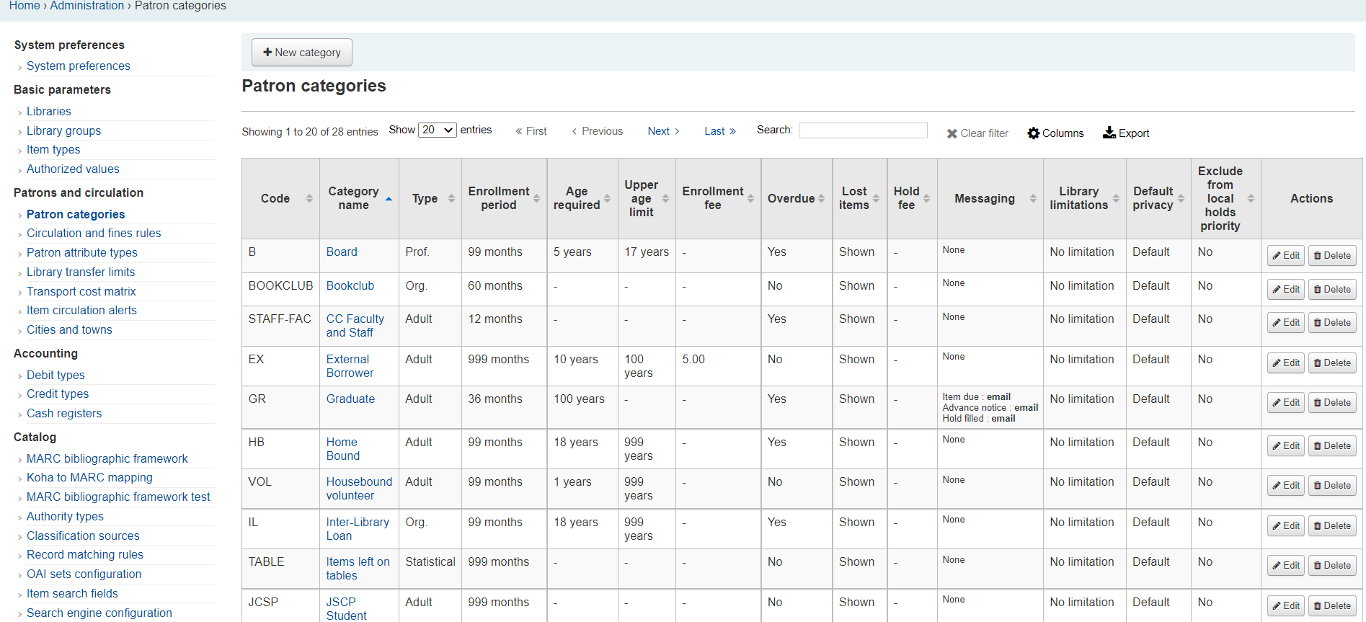This screenshot has height=622, width=1366.
Task: Click the Clear filter X icon
Action: point(952,133)
